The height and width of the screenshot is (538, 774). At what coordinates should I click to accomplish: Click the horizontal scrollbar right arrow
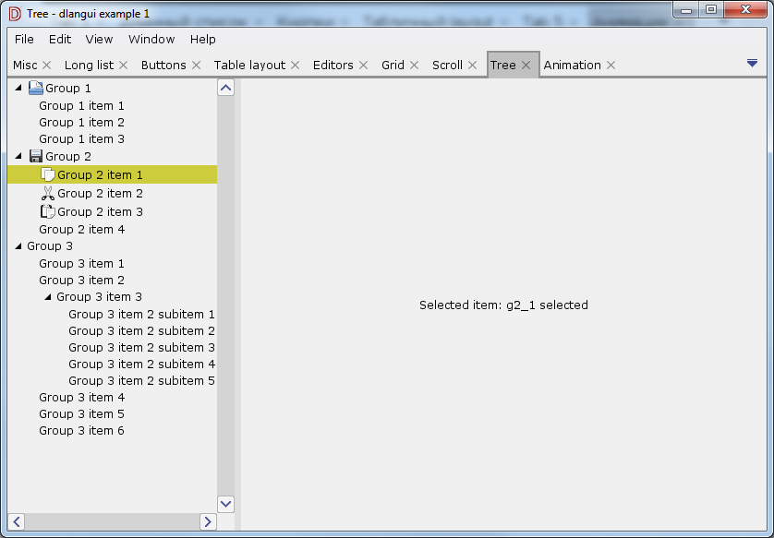(208, 521)
